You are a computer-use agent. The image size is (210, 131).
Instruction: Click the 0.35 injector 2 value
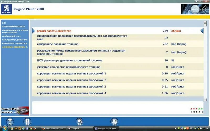tap(165, 80)
